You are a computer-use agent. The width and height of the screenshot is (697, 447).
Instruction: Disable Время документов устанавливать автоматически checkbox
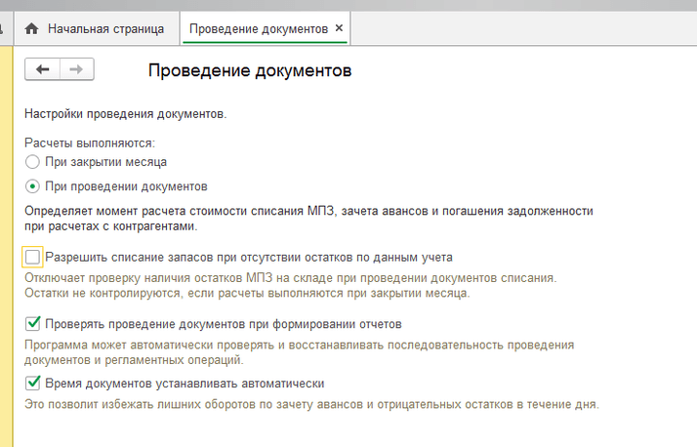coord(33,384)
